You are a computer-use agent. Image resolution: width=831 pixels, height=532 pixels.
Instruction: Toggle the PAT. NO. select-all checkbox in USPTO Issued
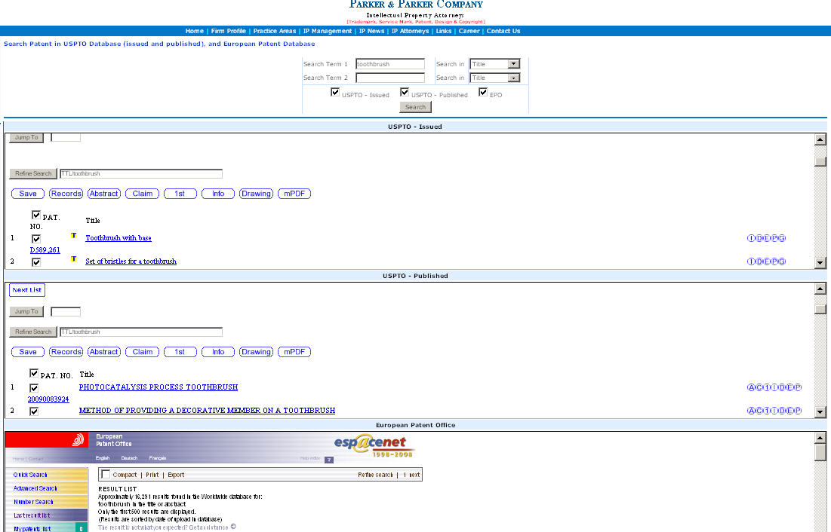[x=36, y=215]
